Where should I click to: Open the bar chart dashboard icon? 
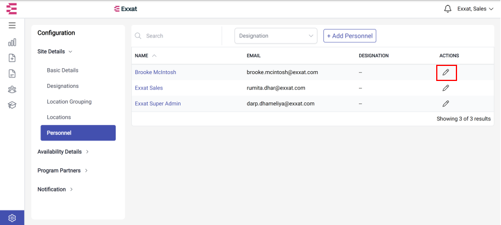(12, 42)
